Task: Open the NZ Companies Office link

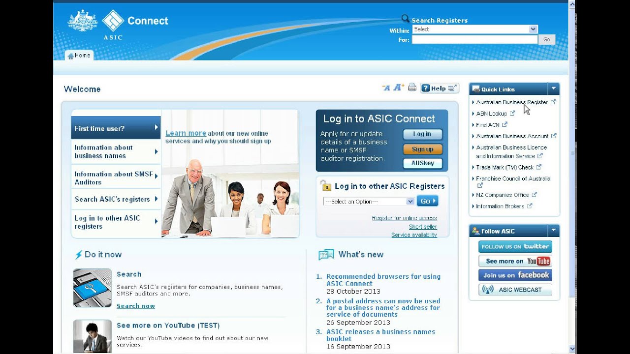Action: tap(503, 195)
